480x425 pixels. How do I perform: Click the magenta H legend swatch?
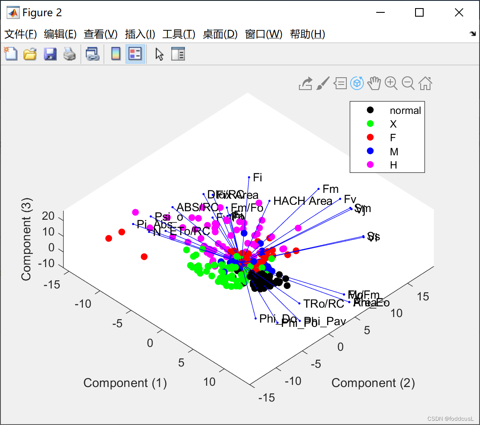[370, 165]
